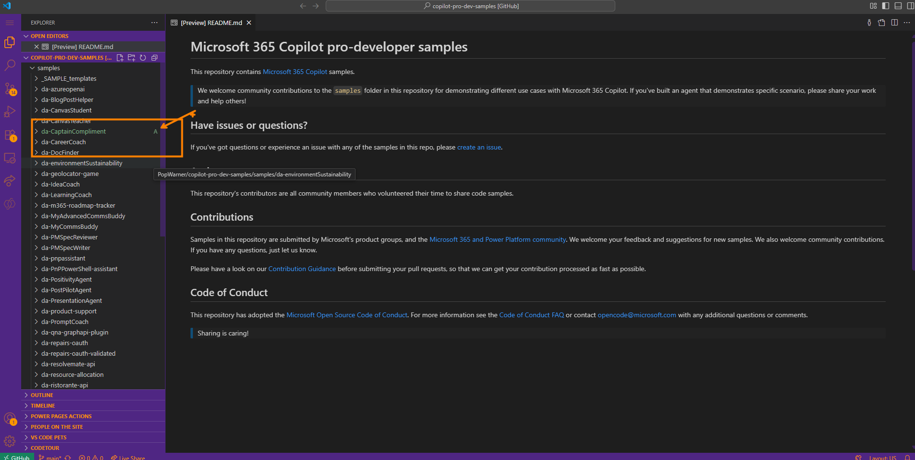Viewport: 915px width, 460px height.
Task: Click the create an issue link
Action: pyautogui.click(x=479, y=147)
